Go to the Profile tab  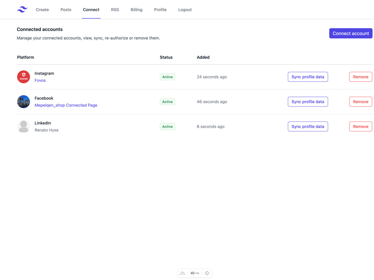[160, 10]
